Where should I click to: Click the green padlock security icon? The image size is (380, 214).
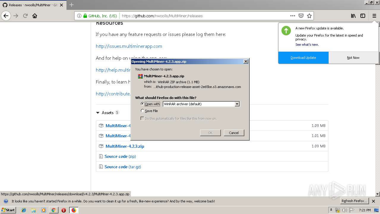click(85, 16)
